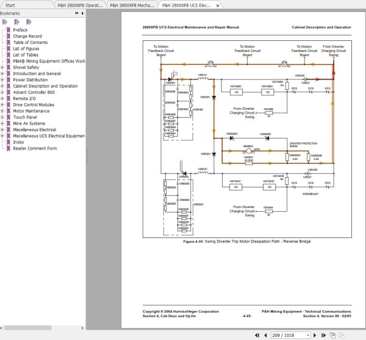Click the first bookmark toolbar icon

(x=5, y=21)
